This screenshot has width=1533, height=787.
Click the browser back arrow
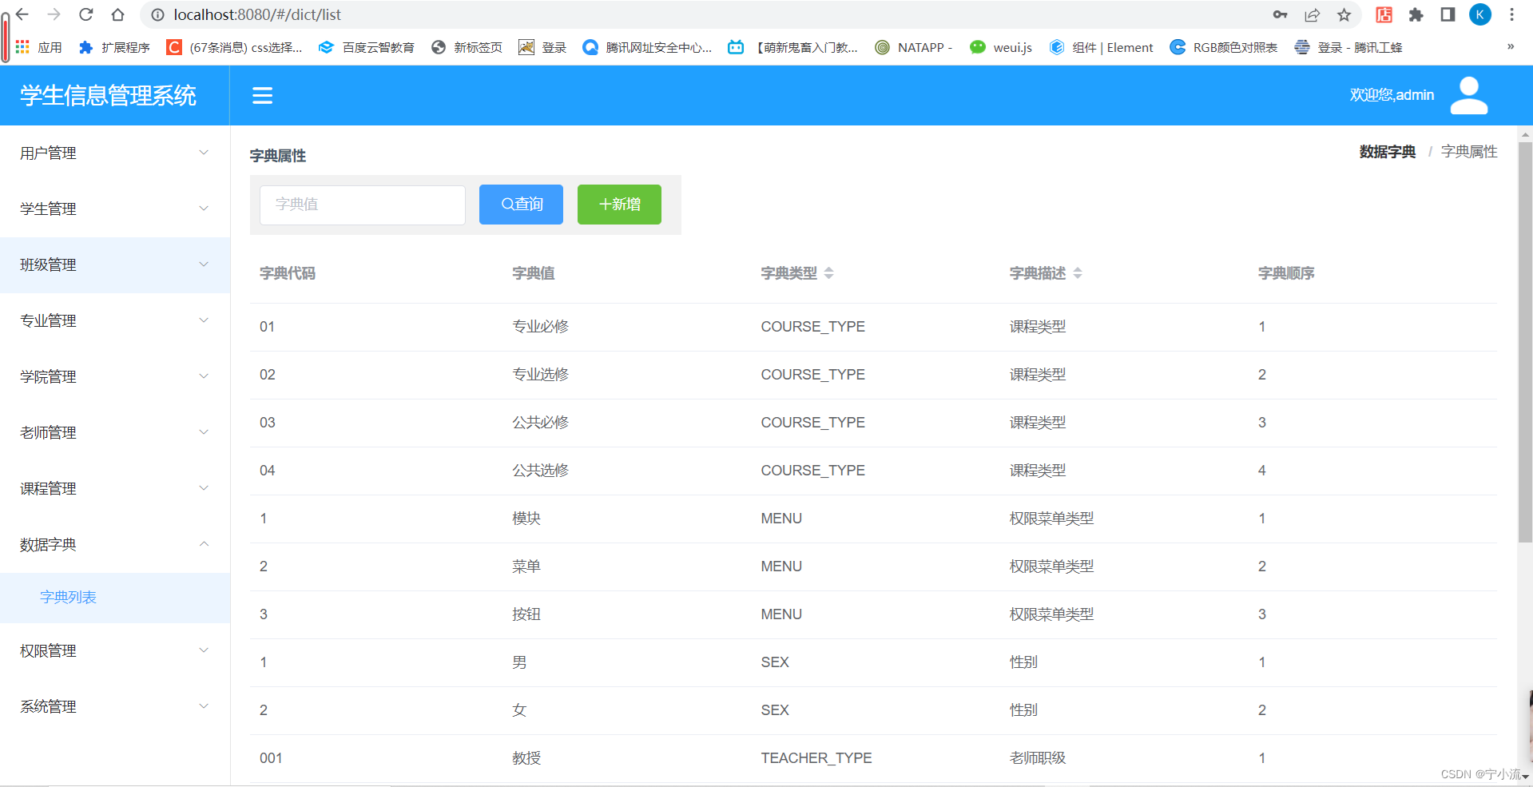point(22,14)
